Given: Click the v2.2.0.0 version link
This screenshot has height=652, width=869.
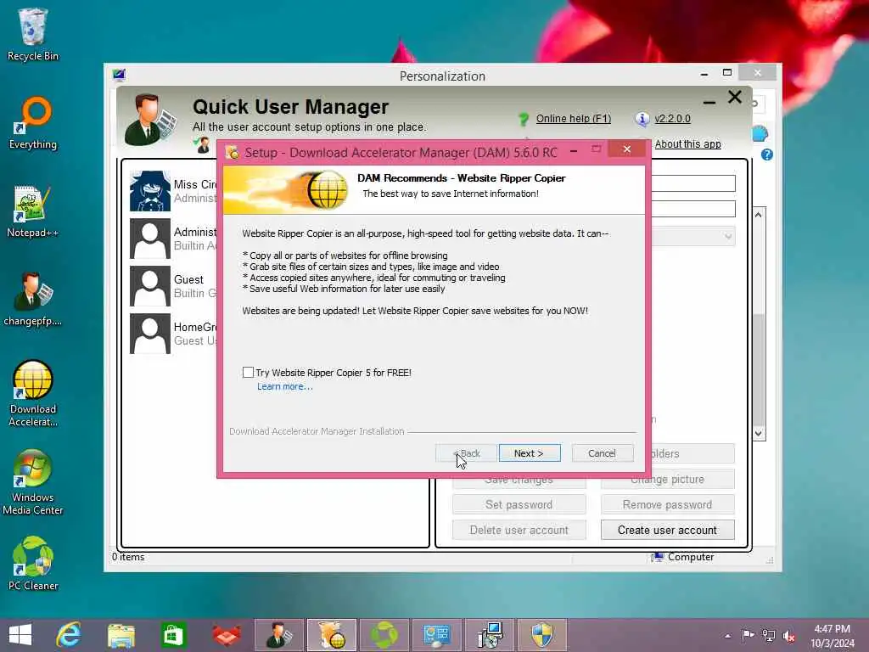Looking at the screenshot, I should pyautogui.click(x=672, y=119).
